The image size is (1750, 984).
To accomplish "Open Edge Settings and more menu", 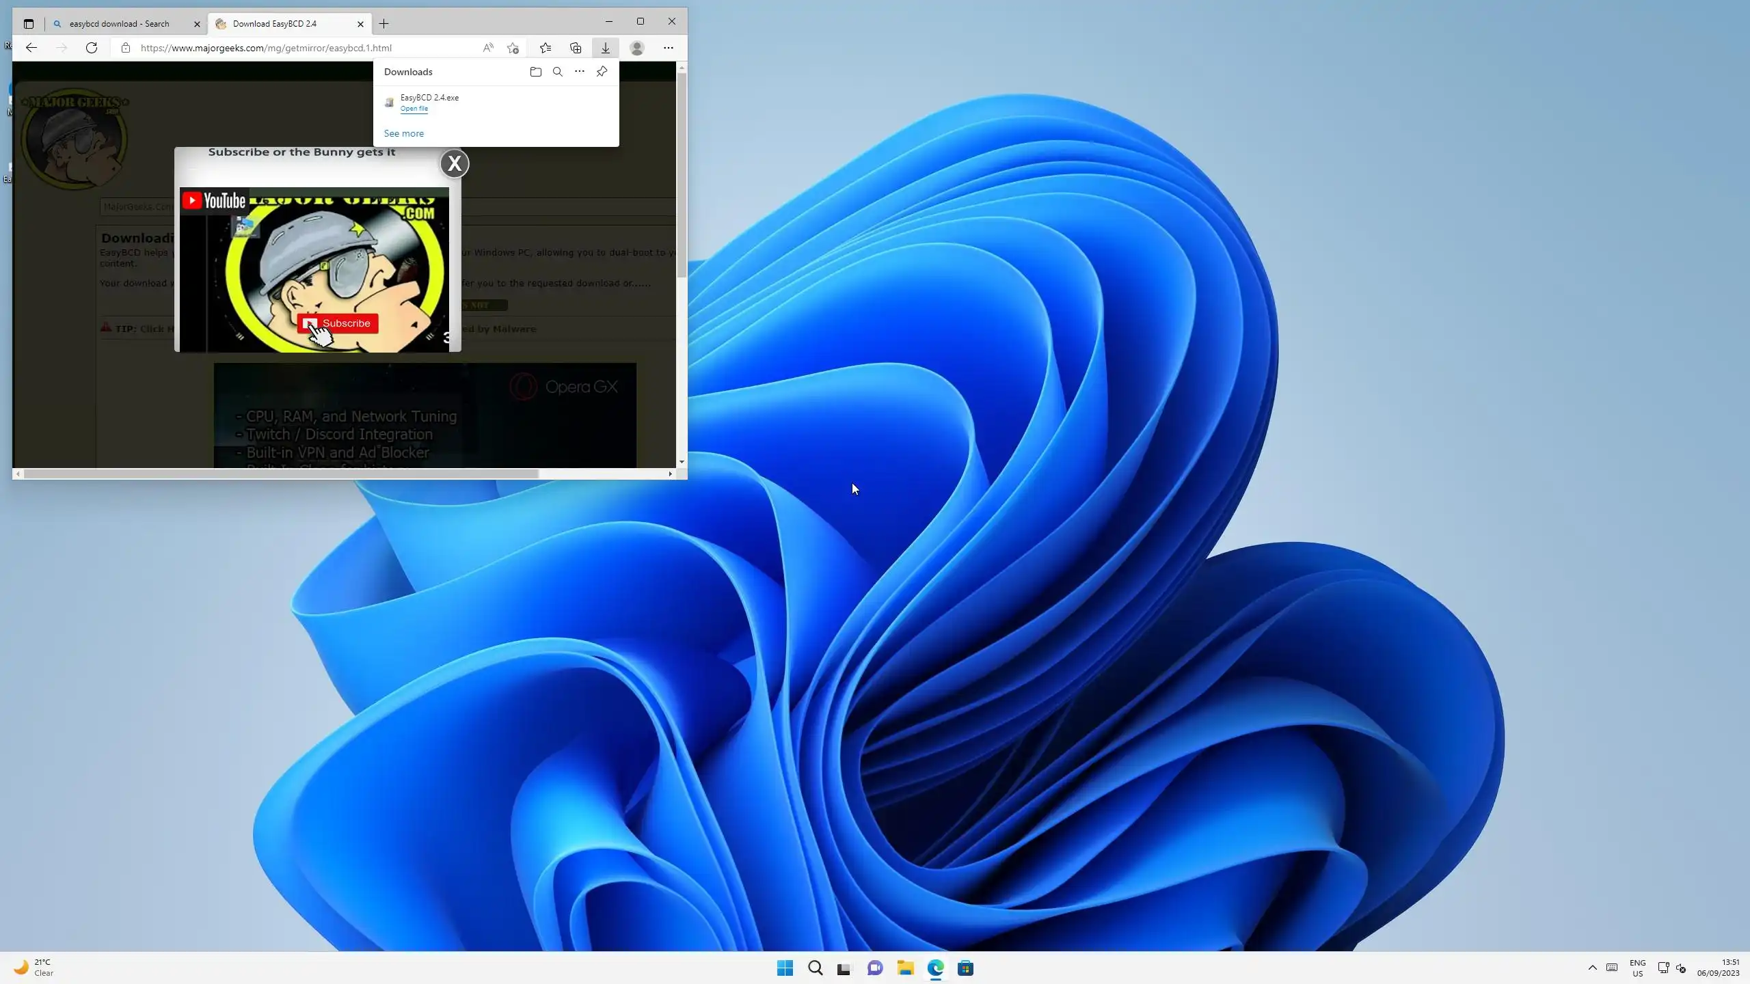I will pyautogui.click(x=668, y=48).
